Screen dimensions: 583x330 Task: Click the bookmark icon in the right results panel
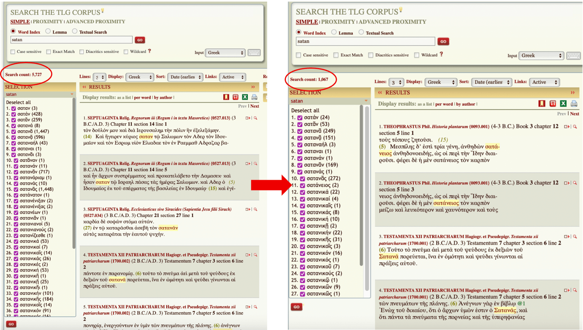click(x=542, y=103)
